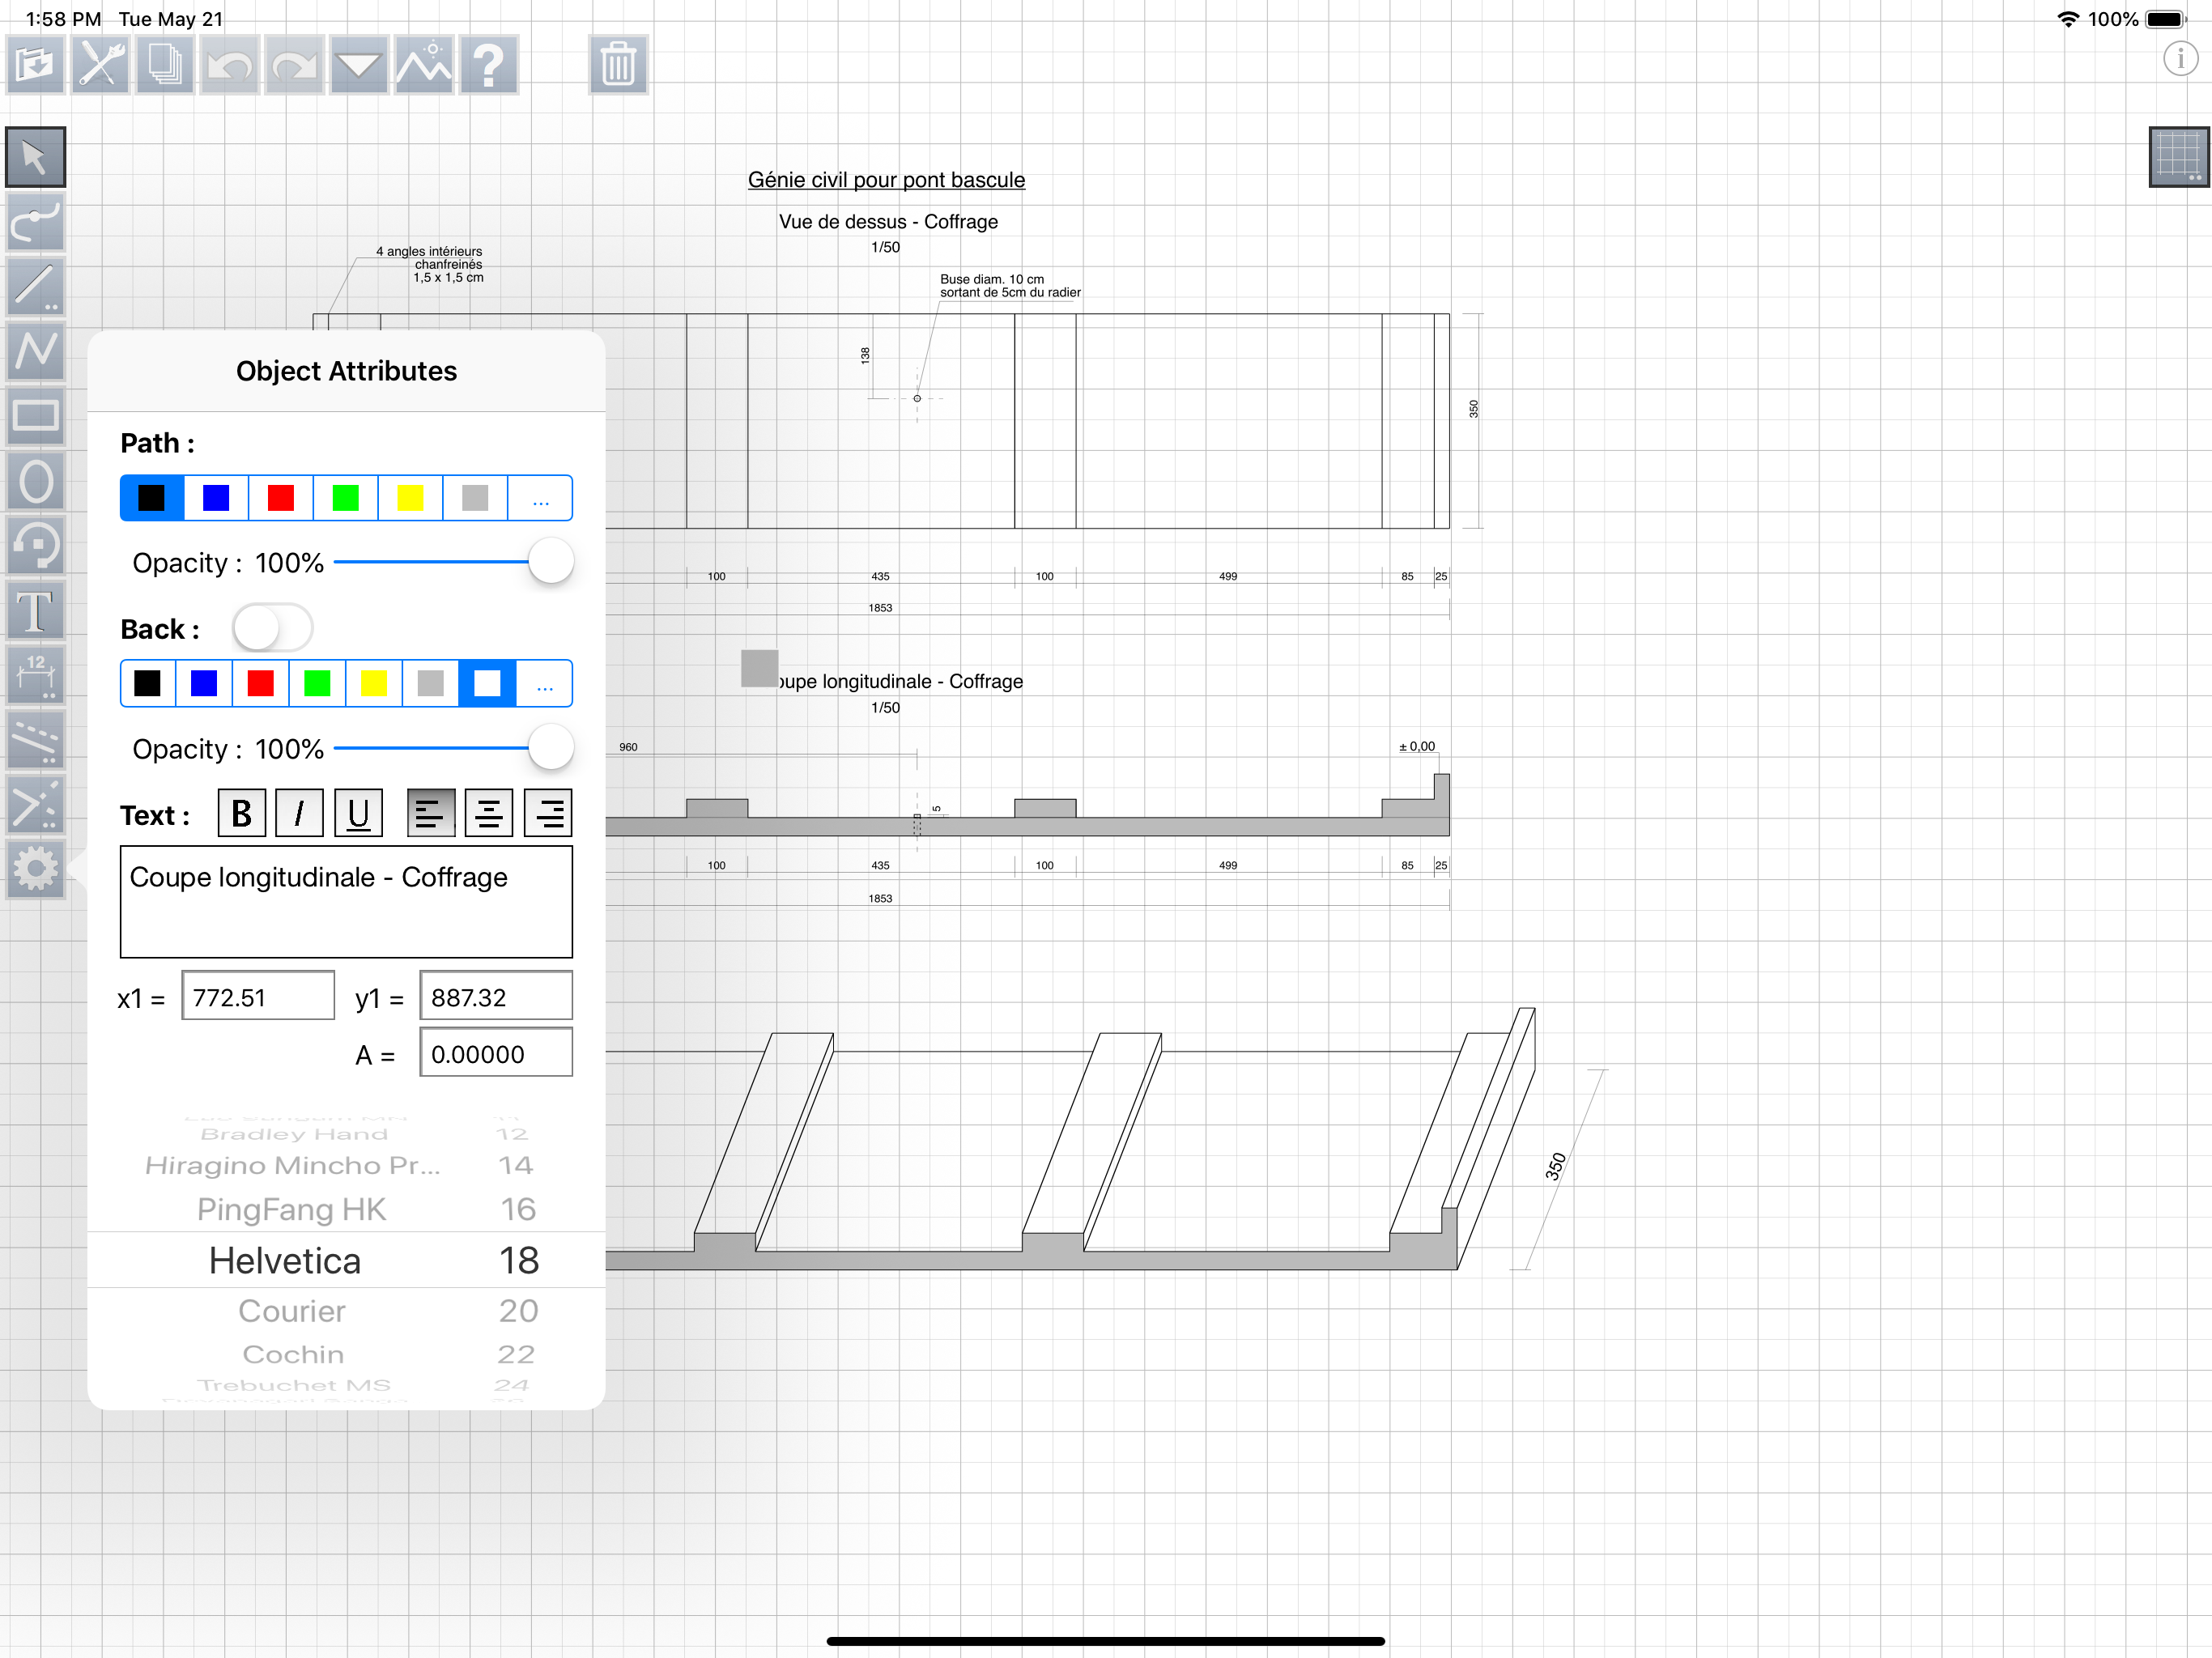Pick font size 20 in picker
The image size is (2212, 1658).
pyautogui.click(x=518, y=1311)
